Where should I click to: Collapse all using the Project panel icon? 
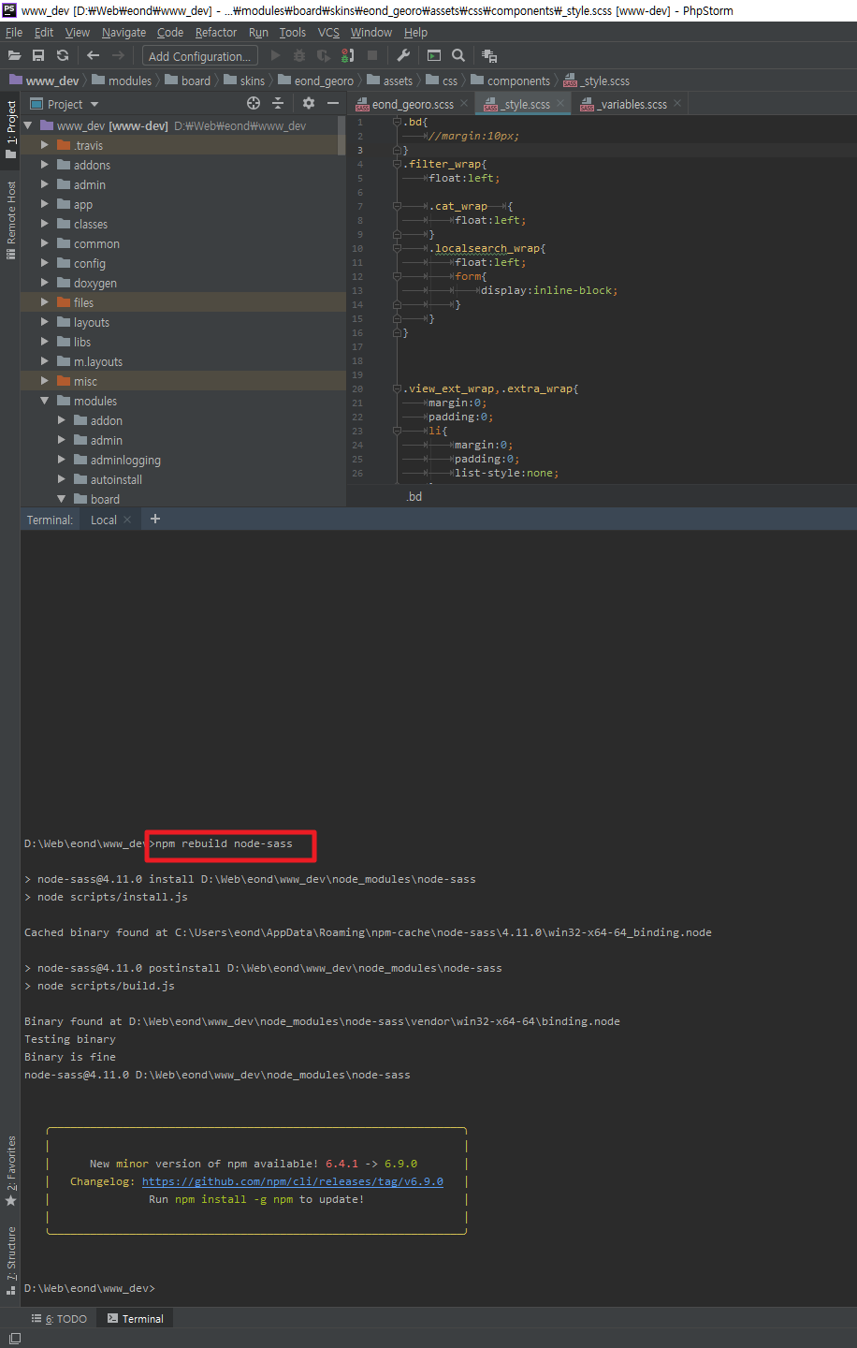point(278,104)
